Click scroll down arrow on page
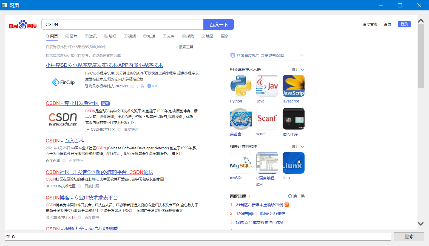Image resolution: width=429 pixels, height=246 pixels. pos(421,224)
